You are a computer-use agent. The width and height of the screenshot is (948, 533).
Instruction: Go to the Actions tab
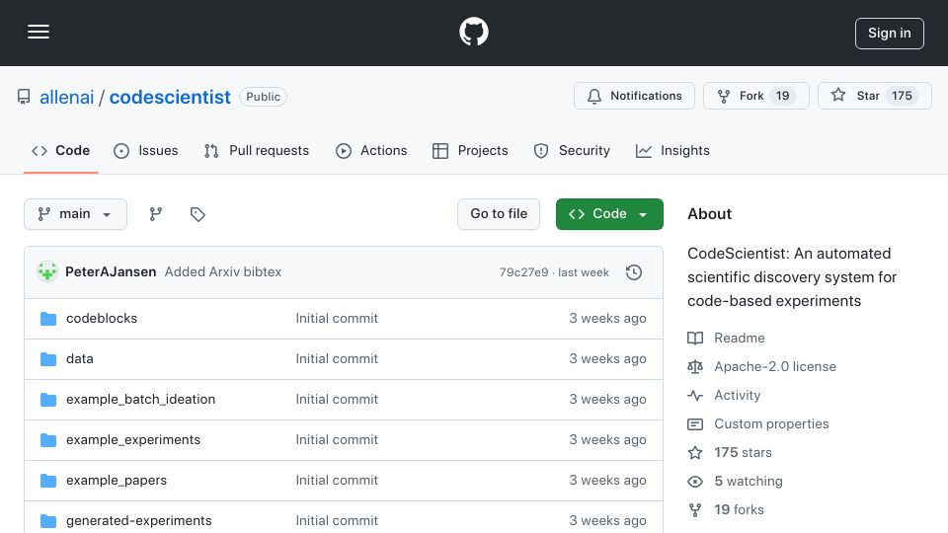click(x=371, y=150)
